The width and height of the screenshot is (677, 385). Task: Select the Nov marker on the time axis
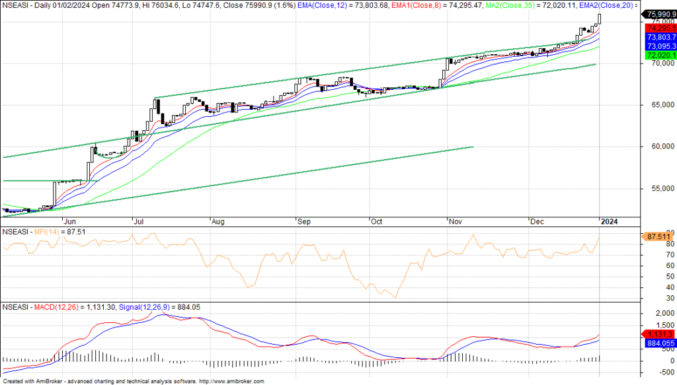(x=456, y=222)
